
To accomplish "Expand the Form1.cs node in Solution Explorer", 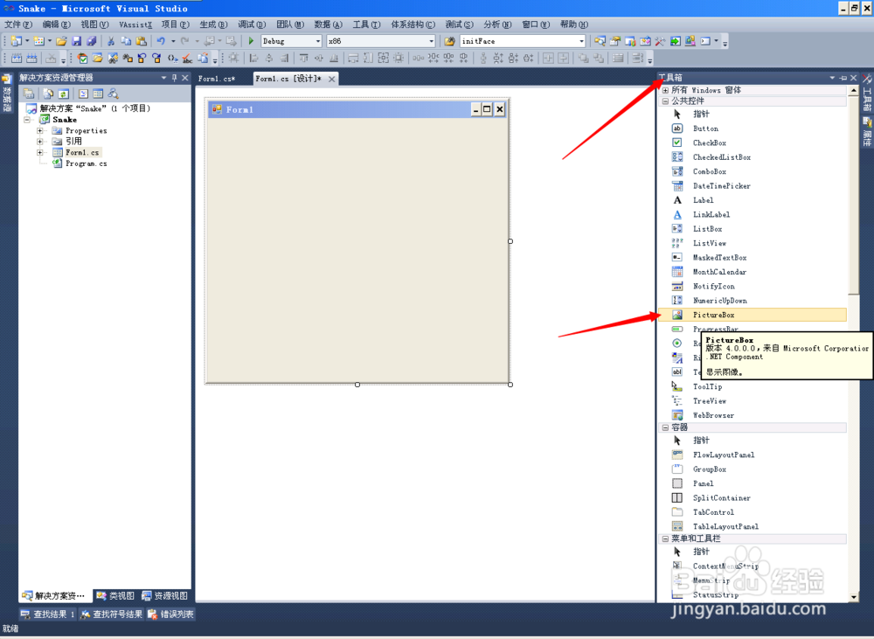I will coord(40,152).
